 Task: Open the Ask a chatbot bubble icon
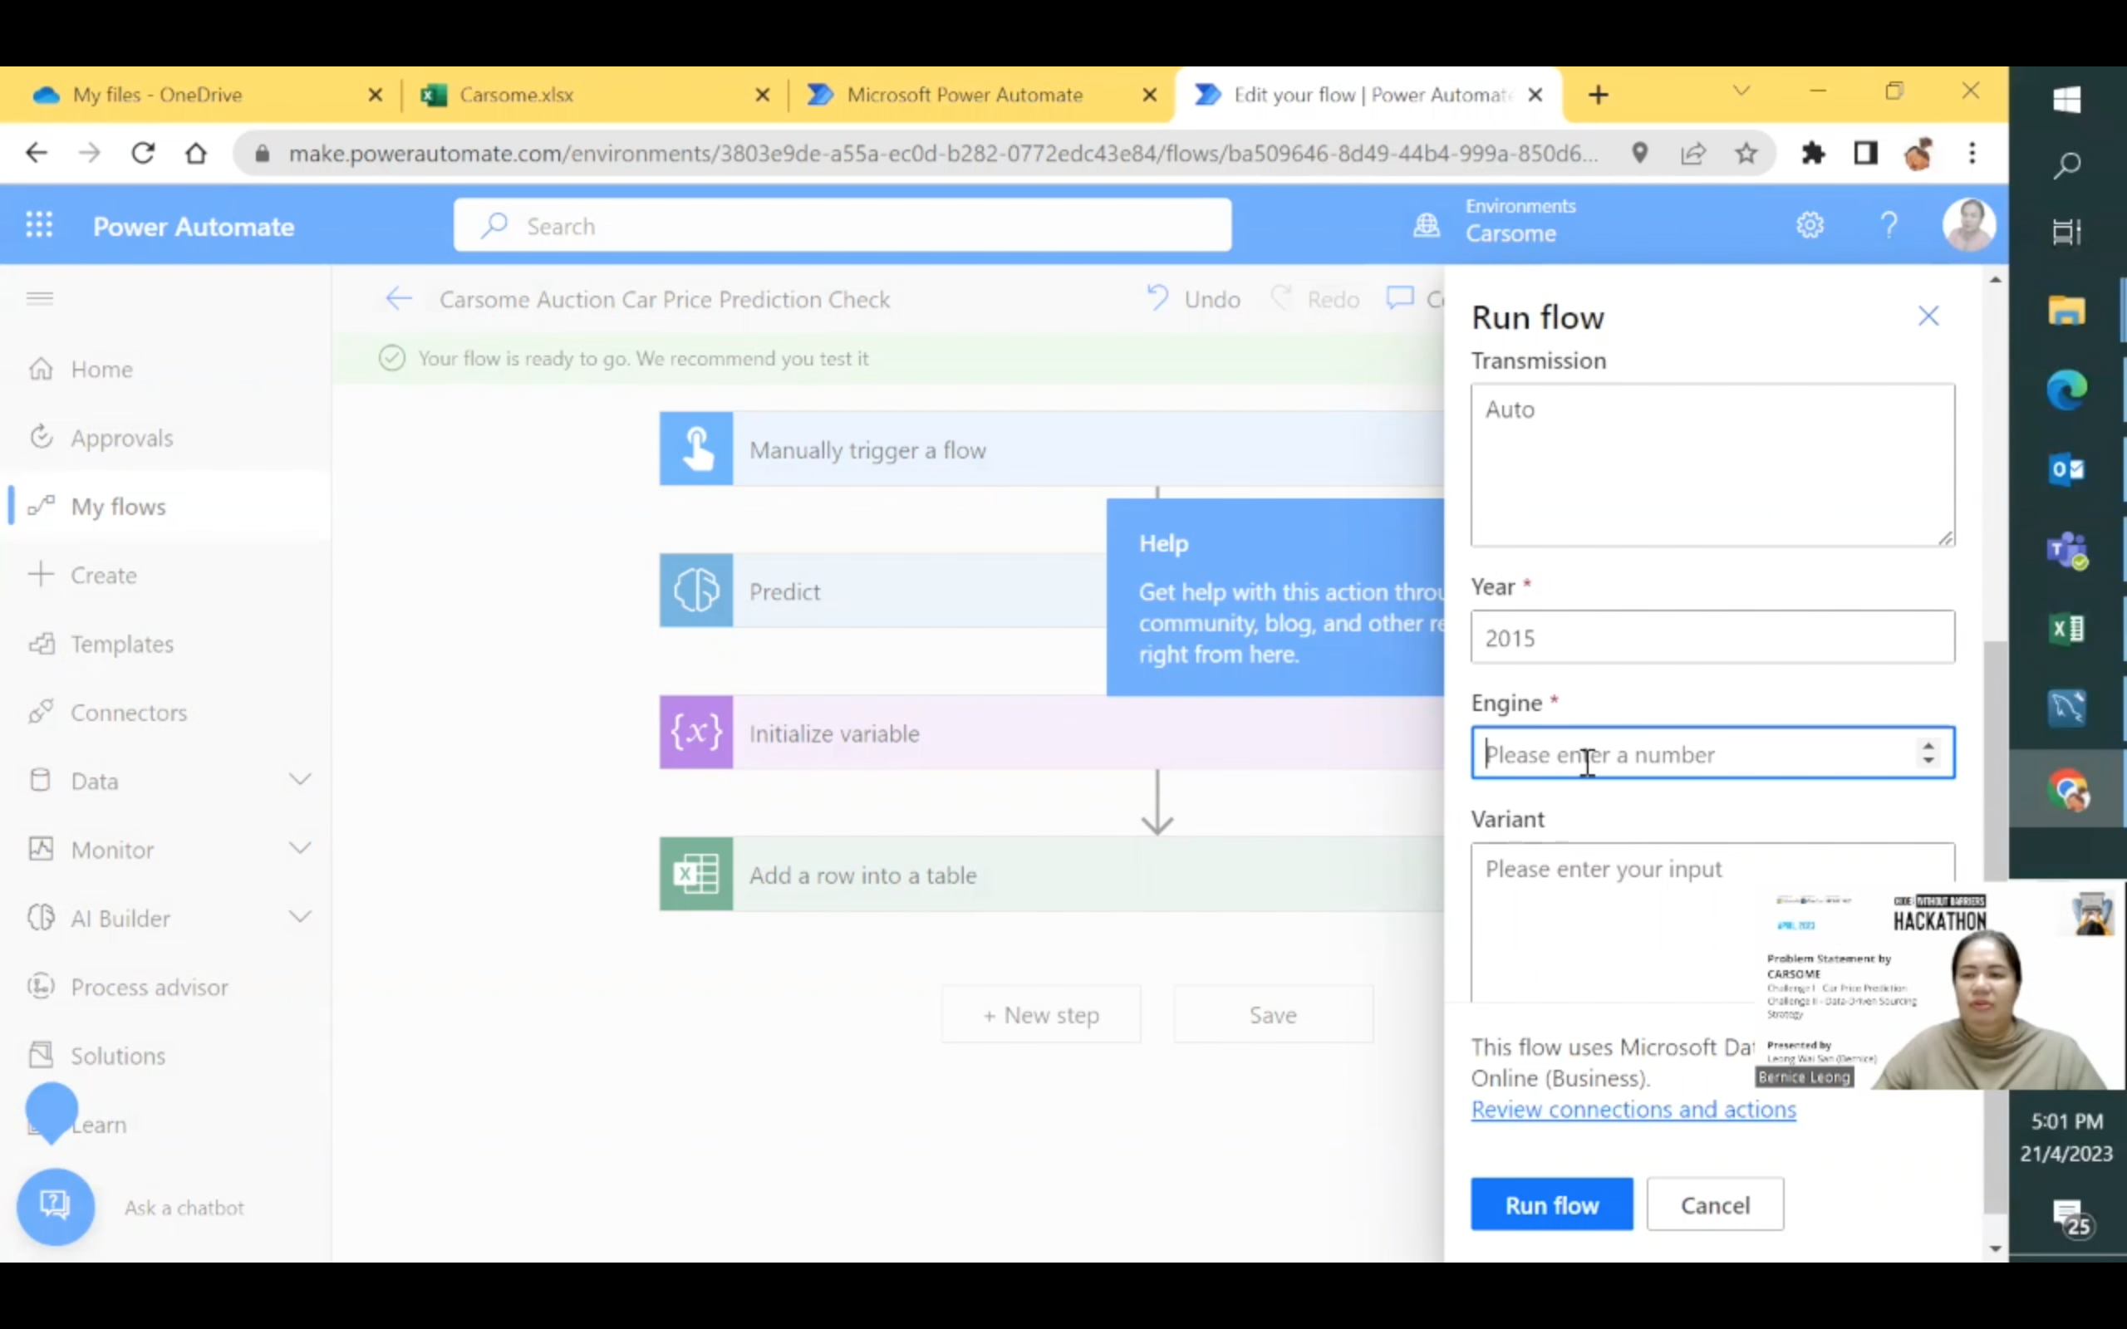[x=56, y=1206]
